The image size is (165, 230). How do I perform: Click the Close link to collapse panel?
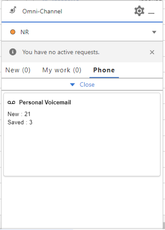click(x=87, y=84)
